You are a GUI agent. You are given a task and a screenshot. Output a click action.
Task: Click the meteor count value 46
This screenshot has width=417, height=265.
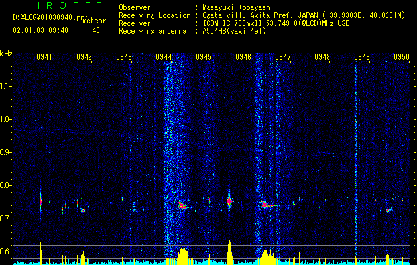click(x=96, y=30)
